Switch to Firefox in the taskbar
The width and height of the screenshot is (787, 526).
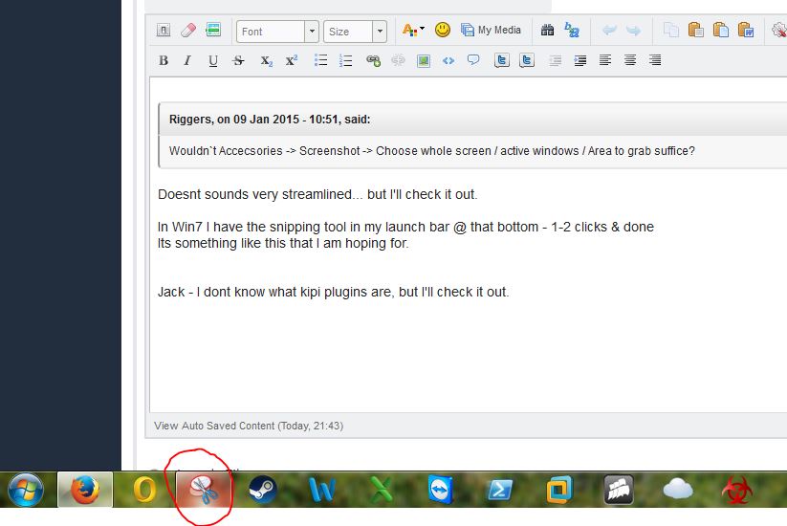click(85, 490)
